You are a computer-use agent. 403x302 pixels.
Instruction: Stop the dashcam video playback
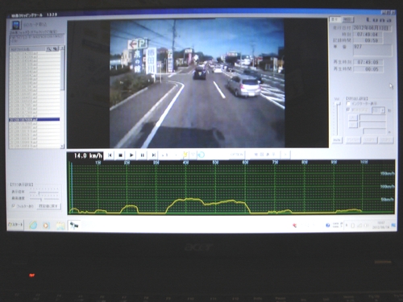(x=120, y=155)
